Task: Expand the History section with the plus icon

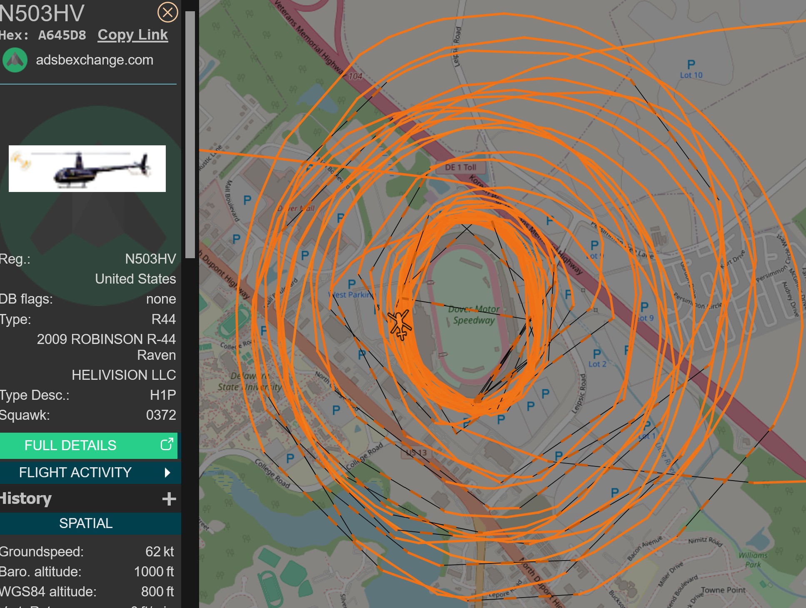Action: (x=169, y=498)
